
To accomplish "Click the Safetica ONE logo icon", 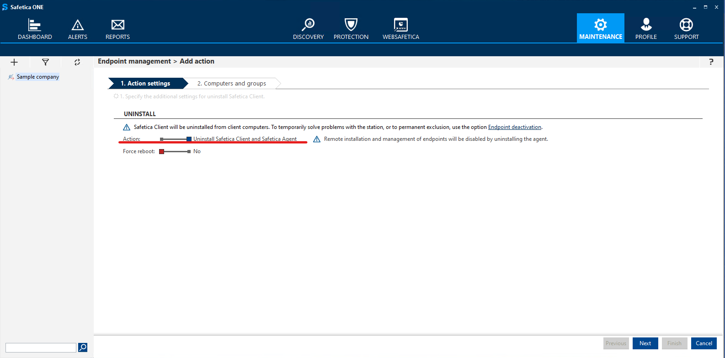I will [5, 7].
